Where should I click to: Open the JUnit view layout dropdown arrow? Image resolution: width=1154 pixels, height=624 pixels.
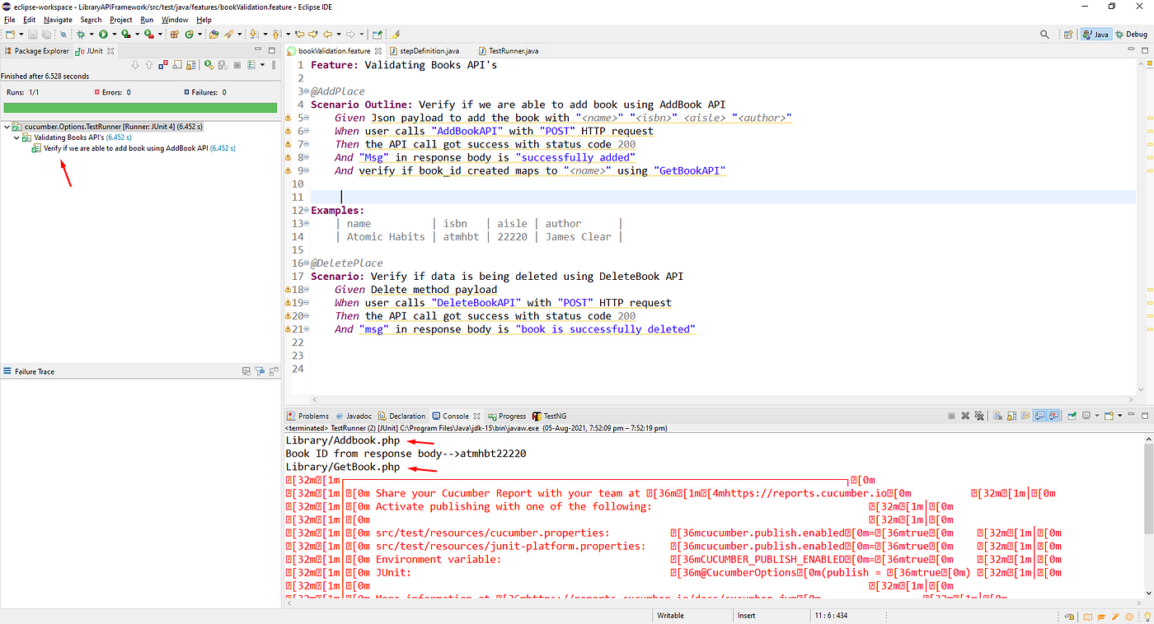(x=262, y=65)
